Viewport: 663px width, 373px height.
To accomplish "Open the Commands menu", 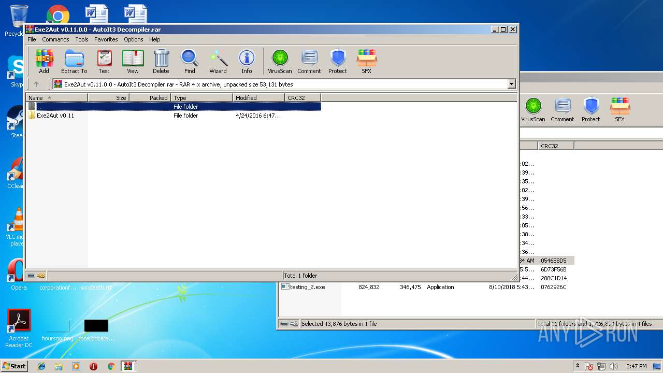I will [x=55, y=39].
